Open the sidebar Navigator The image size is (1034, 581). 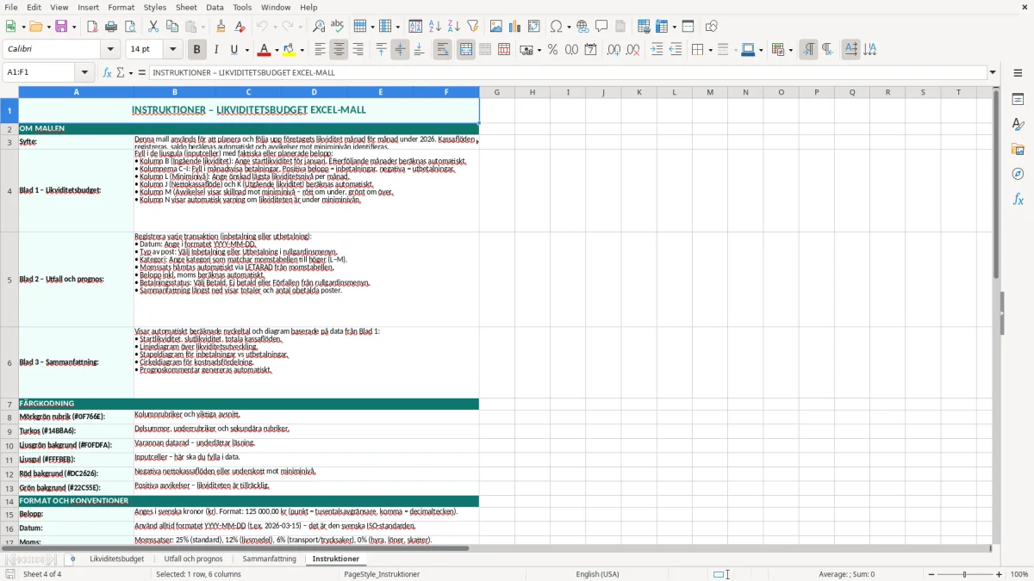point(1018,174)
